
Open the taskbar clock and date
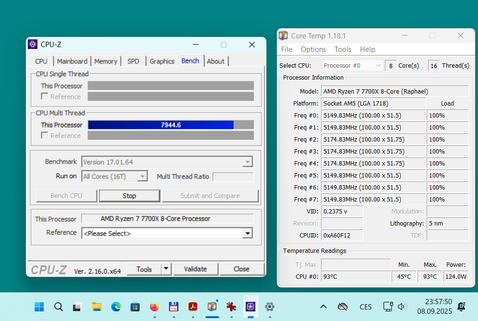(x=434, y=307)
